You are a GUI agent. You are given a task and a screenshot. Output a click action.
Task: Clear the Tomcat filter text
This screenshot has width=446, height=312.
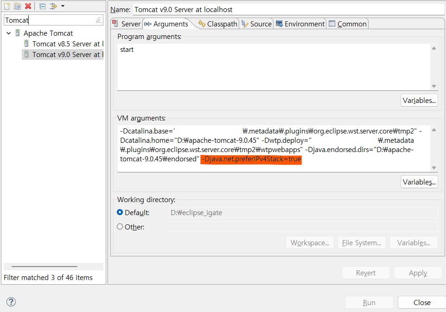[x=99, y=20]
